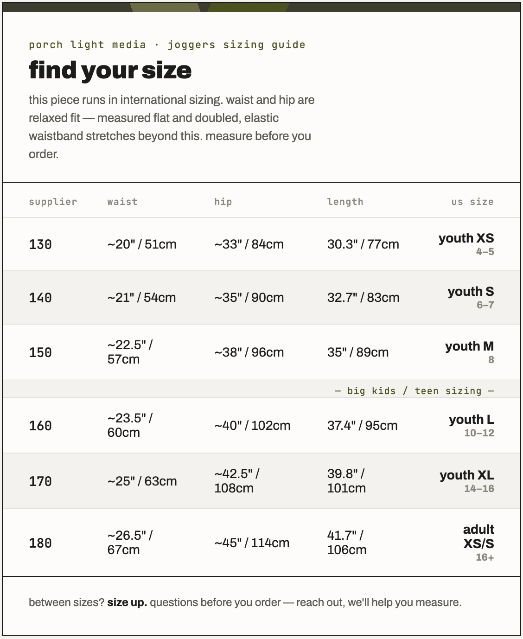The image size is (523, 639).
Task: Click the big kids / teen sizing divider
Action: 414,391
